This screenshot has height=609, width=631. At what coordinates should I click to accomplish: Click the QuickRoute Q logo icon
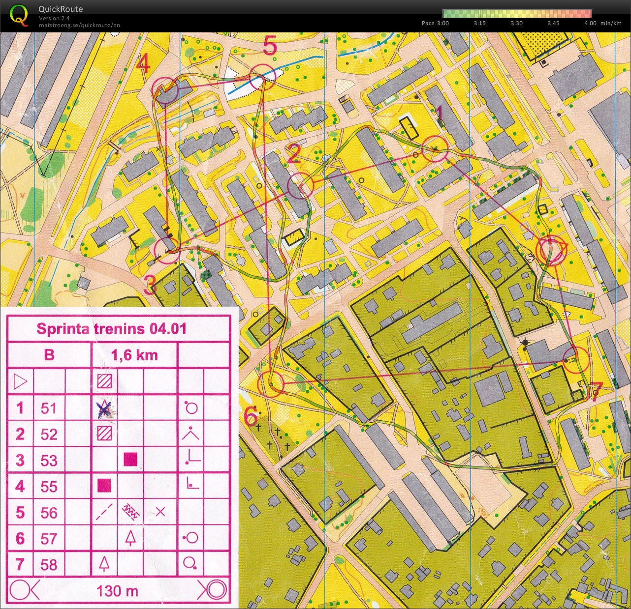19,14
